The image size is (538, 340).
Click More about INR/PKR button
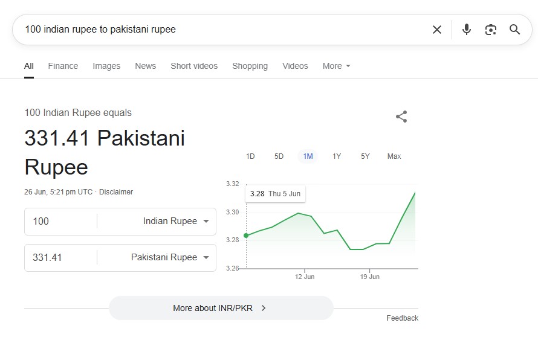point(221,308)
